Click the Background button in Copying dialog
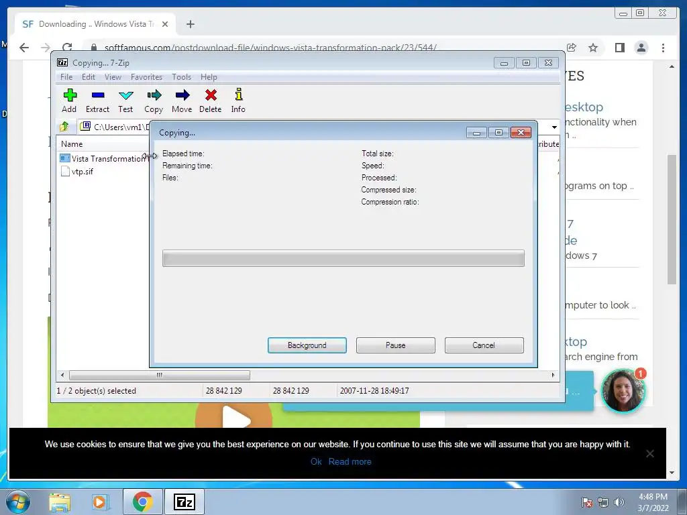 coord(307,345)
